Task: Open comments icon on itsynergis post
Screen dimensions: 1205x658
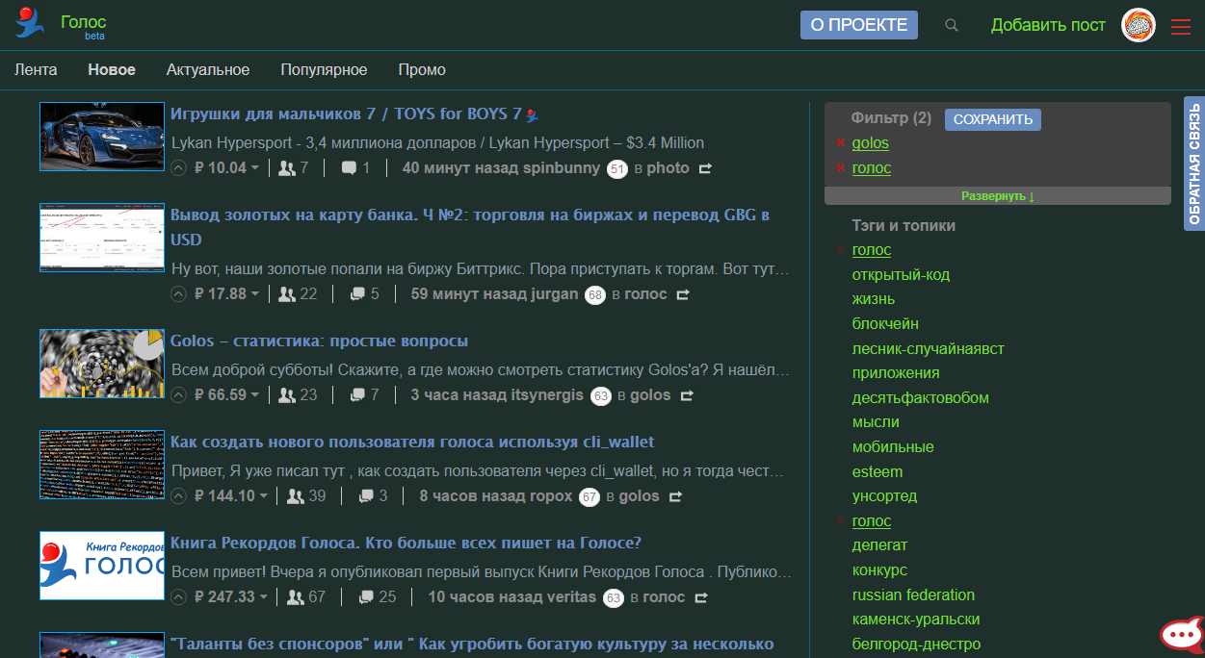Action: click(x=357, y=395)
